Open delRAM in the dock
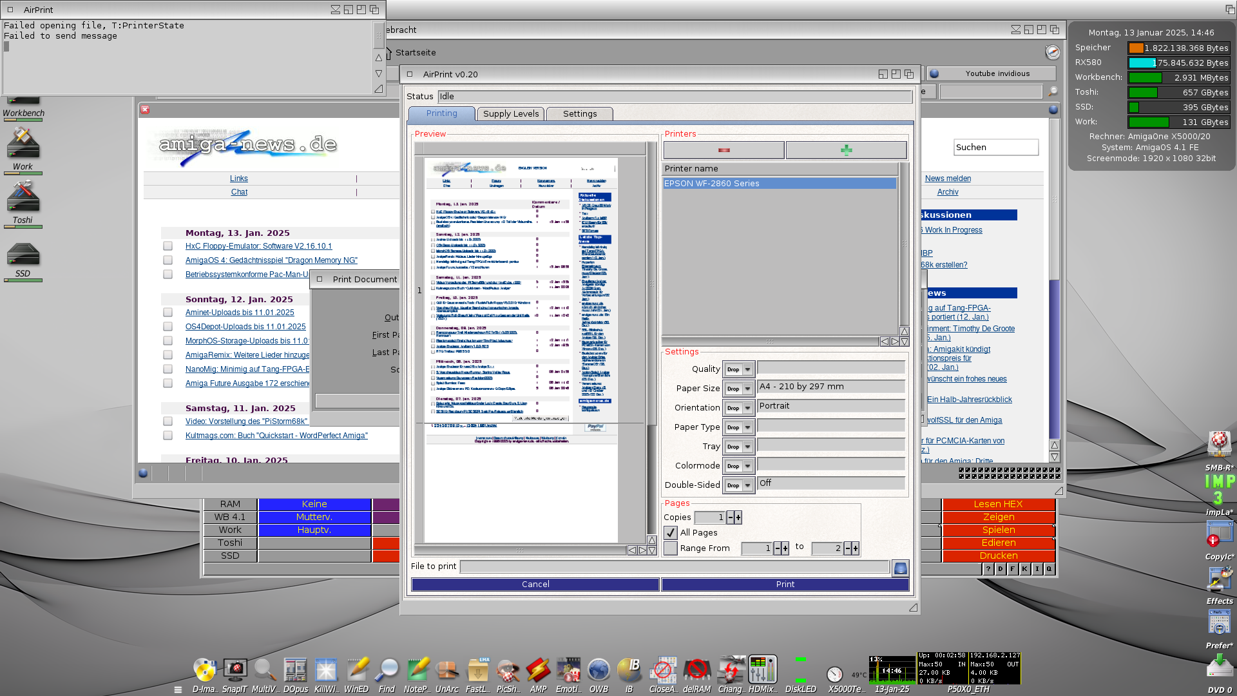 696,670
